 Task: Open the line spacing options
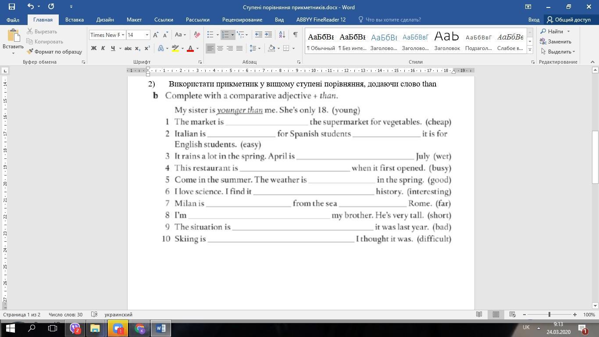[x=255, y=48]
